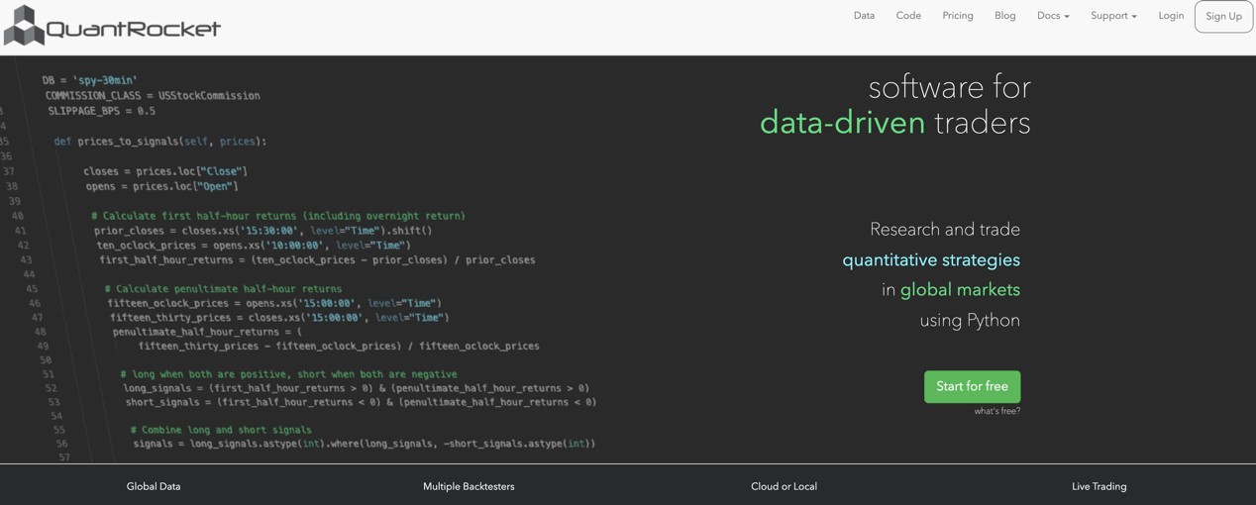Click the "quantitative strategies" highlighted text
The height and width of the screenshot is (505, 1256).
pyautogui.click(x=930, y=259)
